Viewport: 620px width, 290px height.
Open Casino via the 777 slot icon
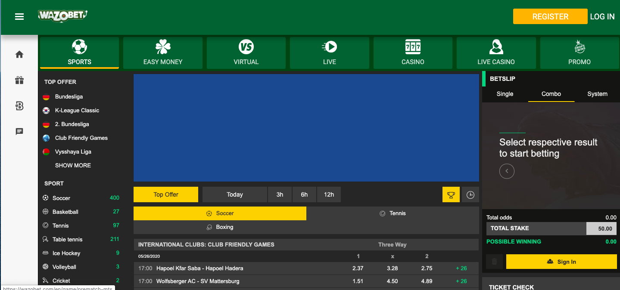point(412,52)
